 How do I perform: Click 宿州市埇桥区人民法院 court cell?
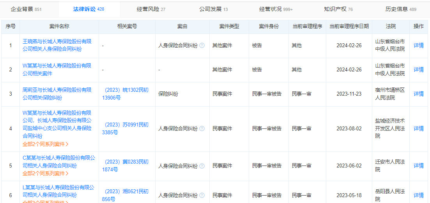(390, 94)
